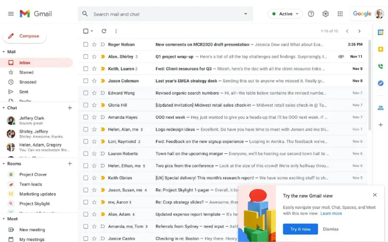Select the Janice Castro email checkbox
This screenshot has width=388, height=242.
point(86,239)
